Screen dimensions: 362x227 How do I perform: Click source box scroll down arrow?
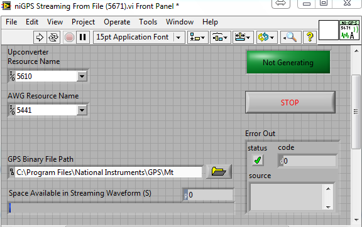(328, 207)
